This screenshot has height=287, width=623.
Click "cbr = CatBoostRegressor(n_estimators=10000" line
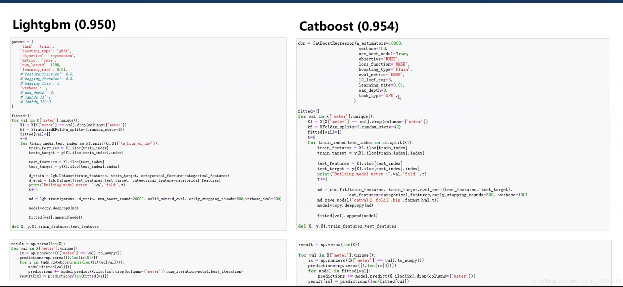350,43
